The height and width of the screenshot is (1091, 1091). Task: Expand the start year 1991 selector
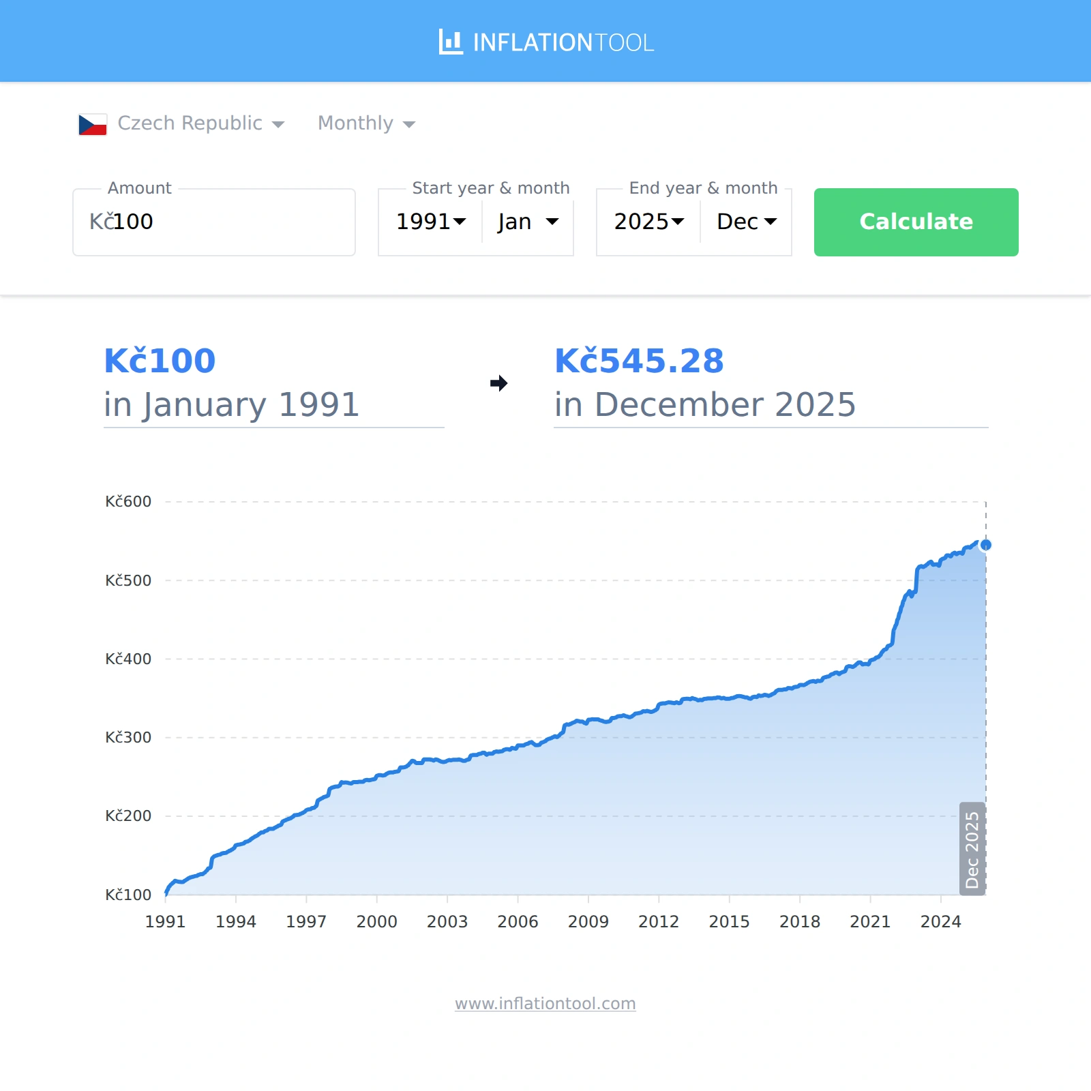pos(431,222)
